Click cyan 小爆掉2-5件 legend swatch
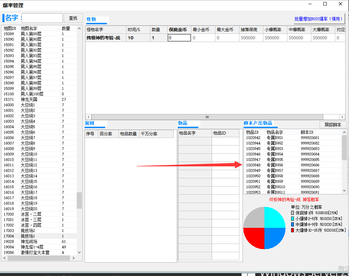 292,219
